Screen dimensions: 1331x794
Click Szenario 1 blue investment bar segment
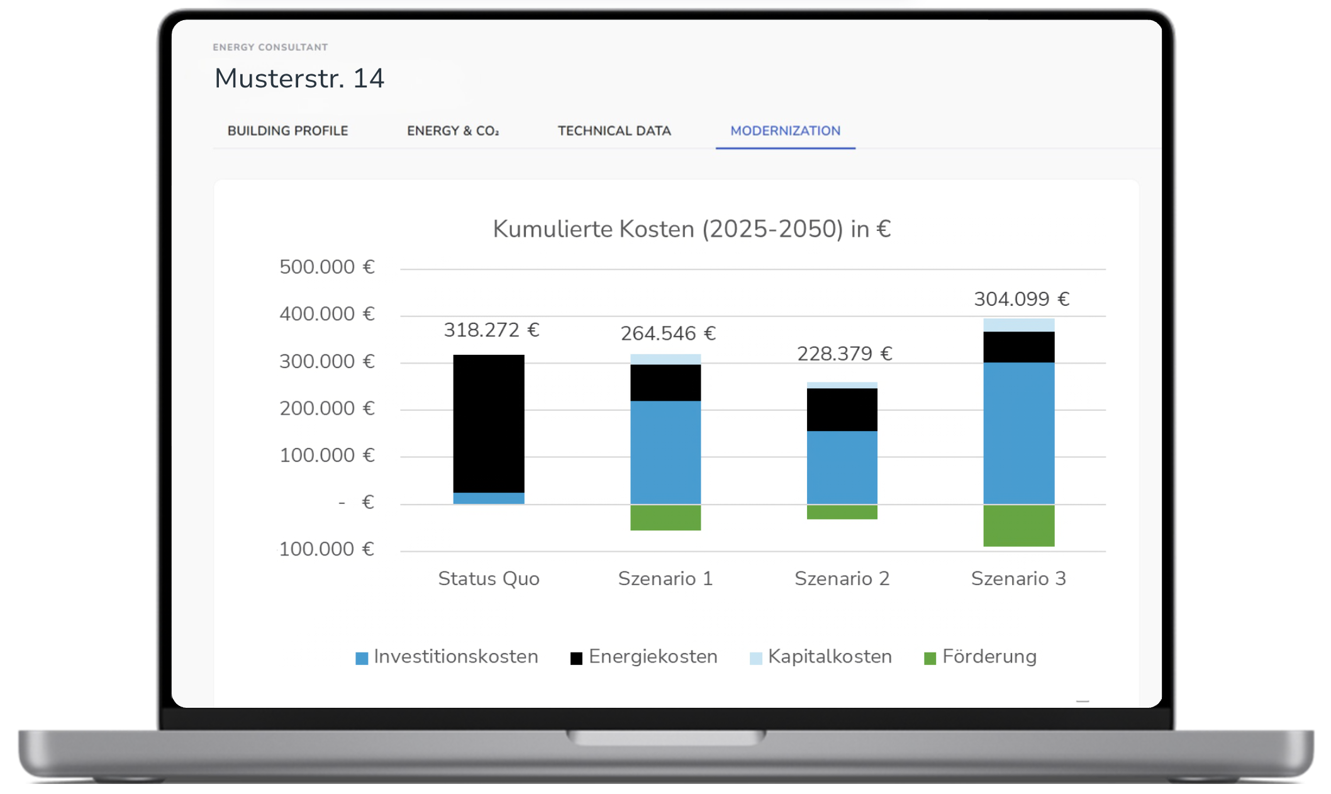click(665, 452)
